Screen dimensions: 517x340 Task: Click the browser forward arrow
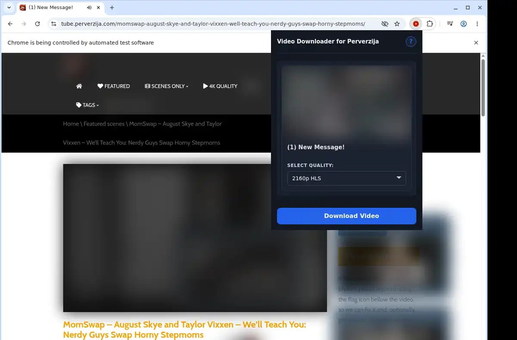[x=24, y=24]
